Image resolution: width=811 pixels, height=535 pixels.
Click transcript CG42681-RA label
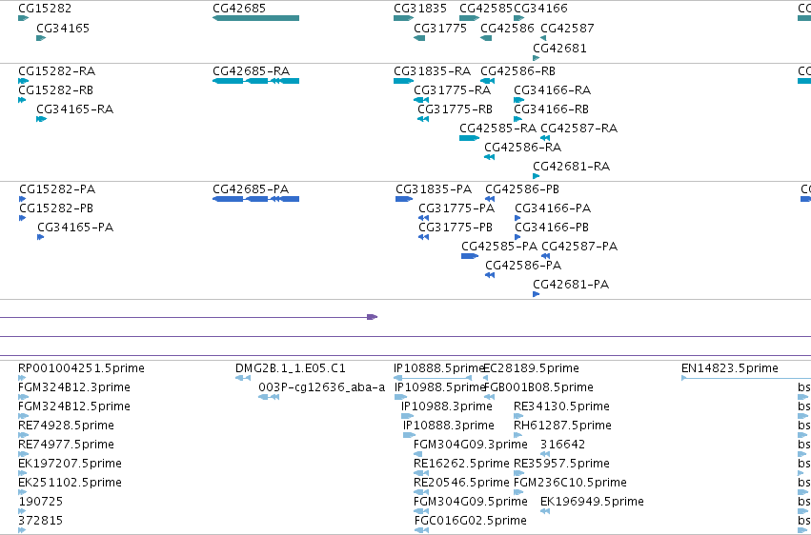[x=572, y=167]
